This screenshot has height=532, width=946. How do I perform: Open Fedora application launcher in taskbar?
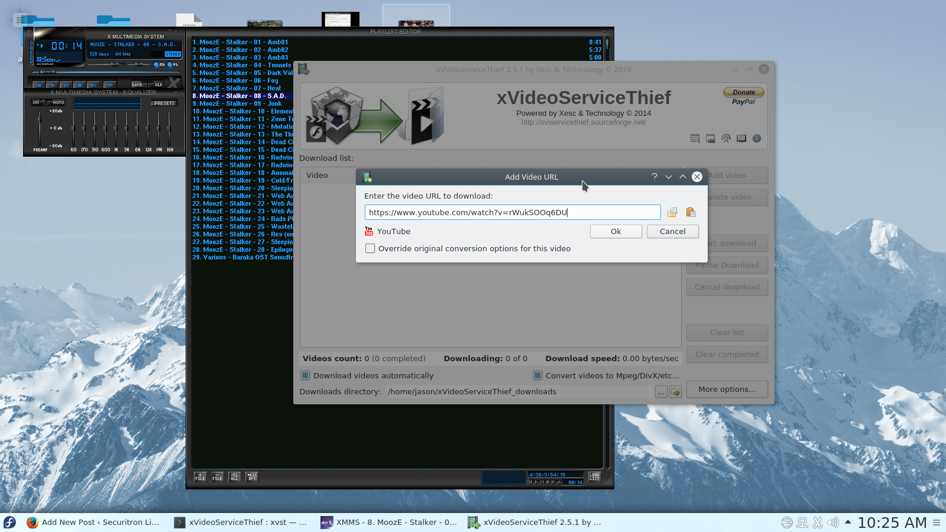click(x=10, y=522)
